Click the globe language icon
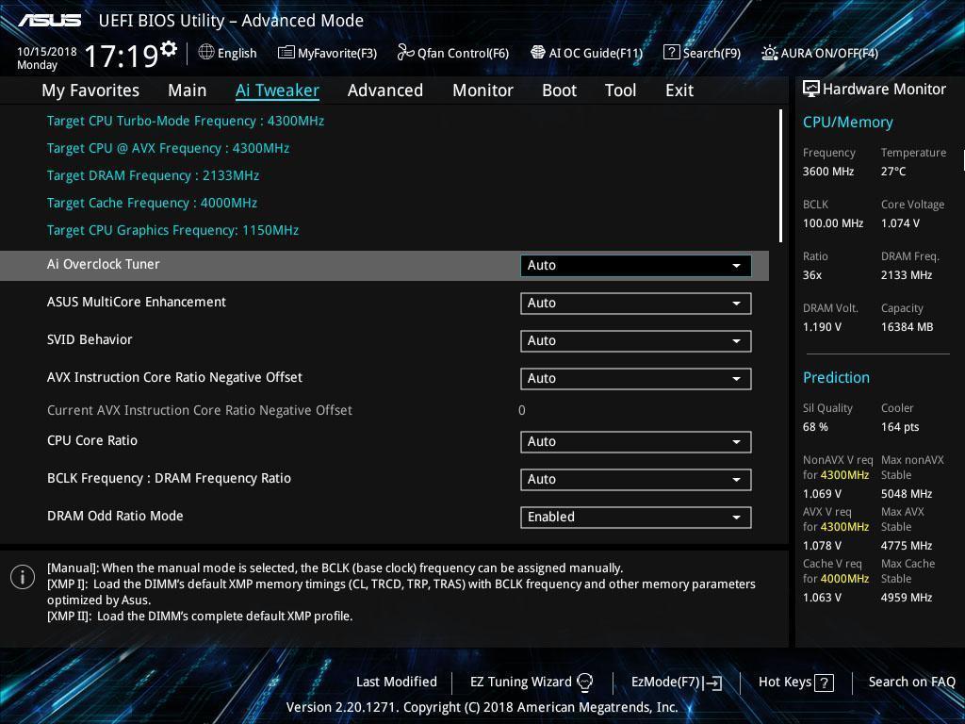Image resolution: width=965 pixels, height=724 pixels. click(x=206, y=53)
